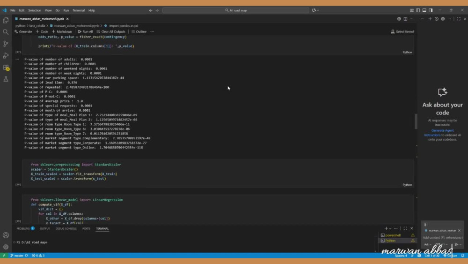Screen dimensions: 468x264
Task: Select the Terminal panel tab
Action: [102, 228]
